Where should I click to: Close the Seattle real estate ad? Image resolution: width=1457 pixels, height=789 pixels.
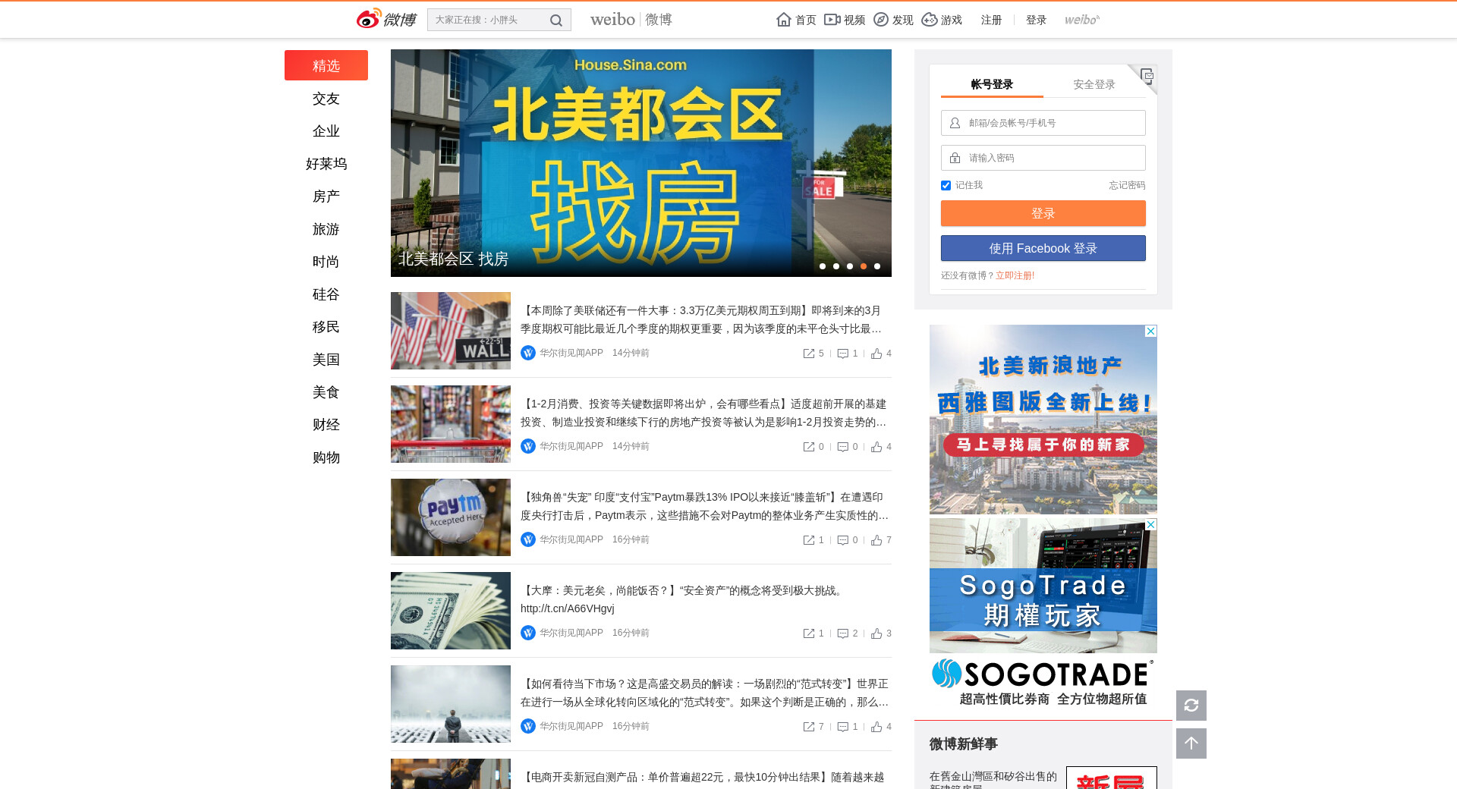[x=1150, y=332]
